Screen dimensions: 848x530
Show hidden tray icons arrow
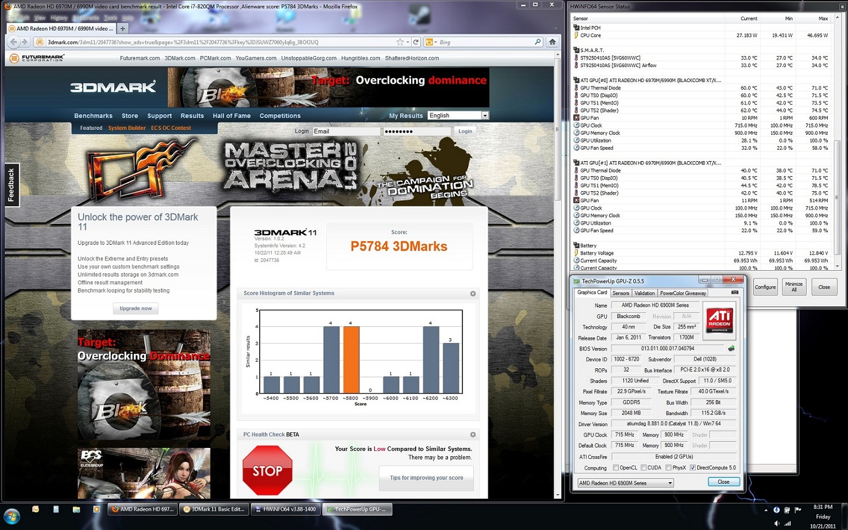coord(766,510)
